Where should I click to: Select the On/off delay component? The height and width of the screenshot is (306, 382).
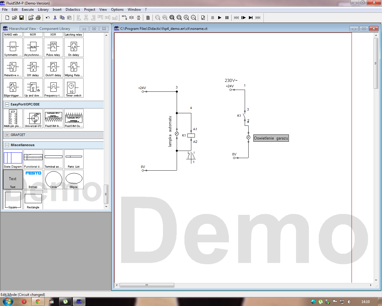[53, 68]
